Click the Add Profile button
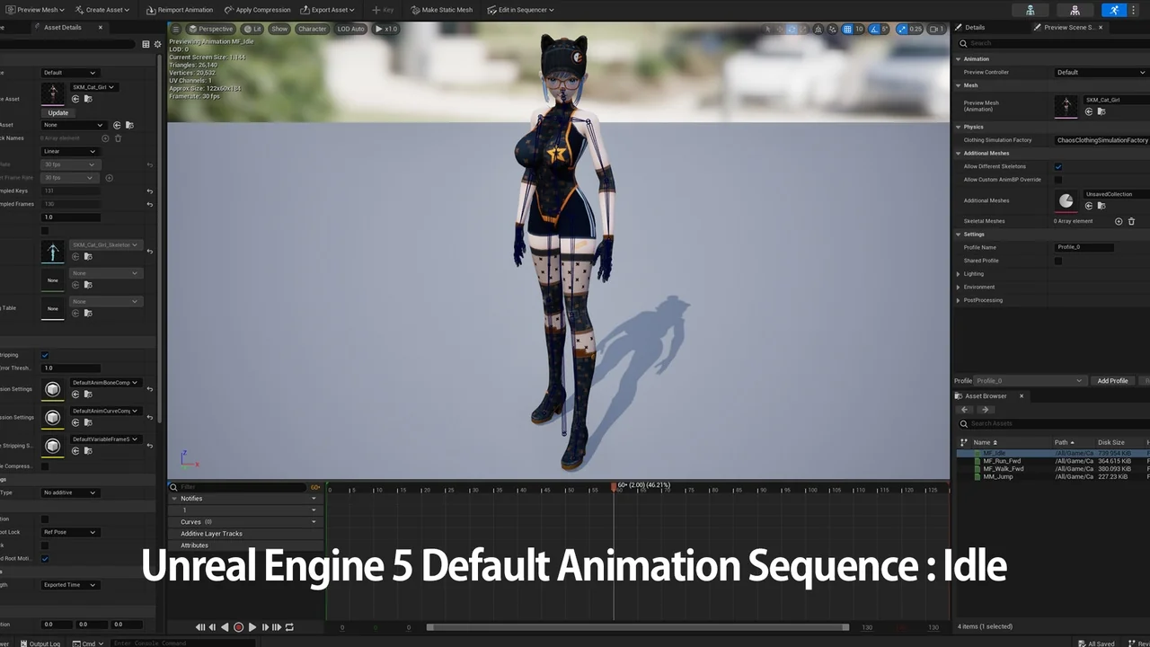 pos(1112,381)
